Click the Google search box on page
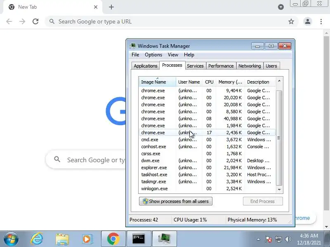Image resolution: width=330 pixels, height=247 pixels. [86, 160]
